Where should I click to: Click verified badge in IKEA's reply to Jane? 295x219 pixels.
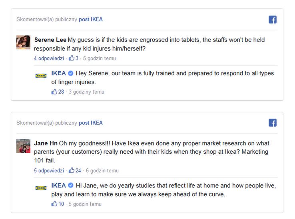click(71, 186)
